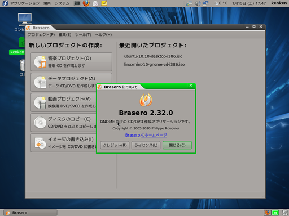Close the Brasero main window
The image size is (289, 216).
pos(261,26)
